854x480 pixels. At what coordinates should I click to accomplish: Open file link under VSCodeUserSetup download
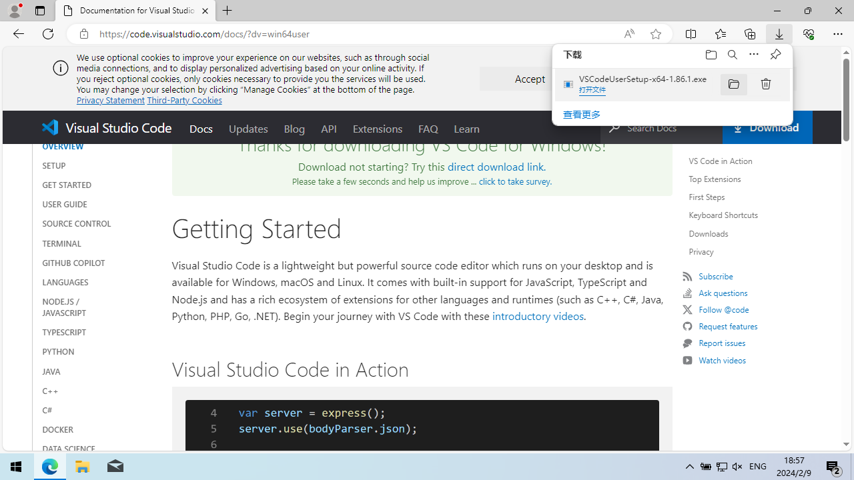pos(592,90)
